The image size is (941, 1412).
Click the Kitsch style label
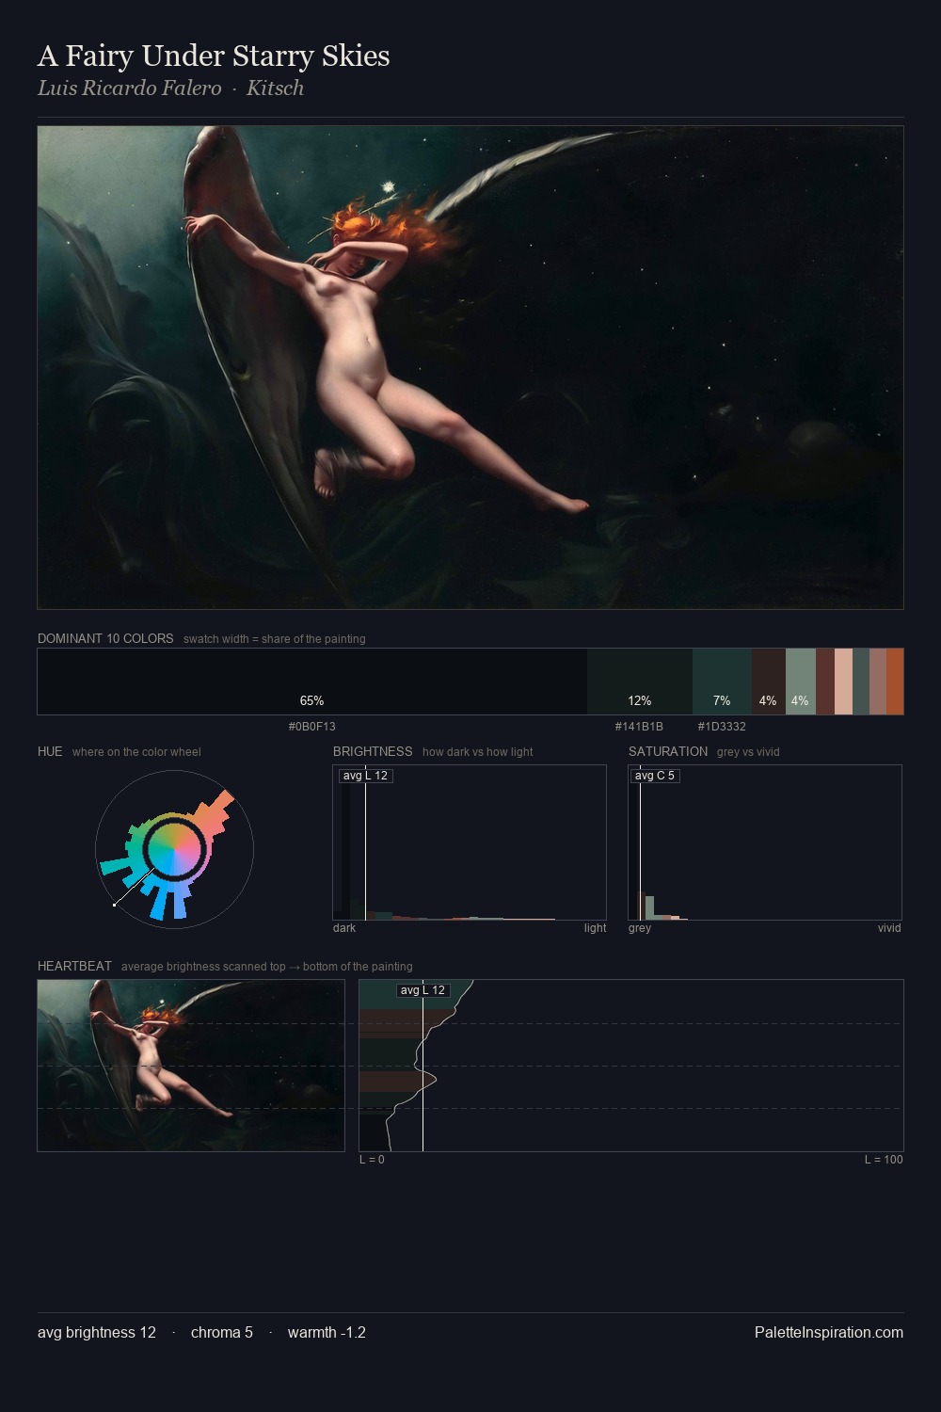pos(275,88)
